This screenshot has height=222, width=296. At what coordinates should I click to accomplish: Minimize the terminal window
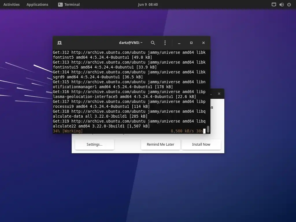coord(179,43)
